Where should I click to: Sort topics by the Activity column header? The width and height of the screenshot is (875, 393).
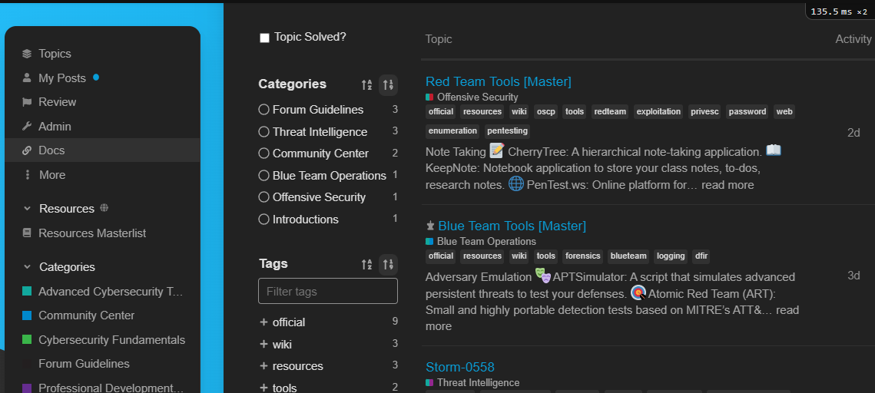(x=853, y=39)
